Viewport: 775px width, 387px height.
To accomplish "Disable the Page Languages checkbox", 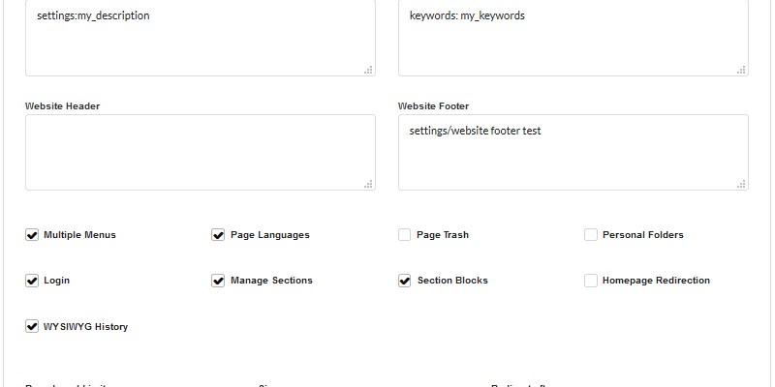I will (218, 235).
